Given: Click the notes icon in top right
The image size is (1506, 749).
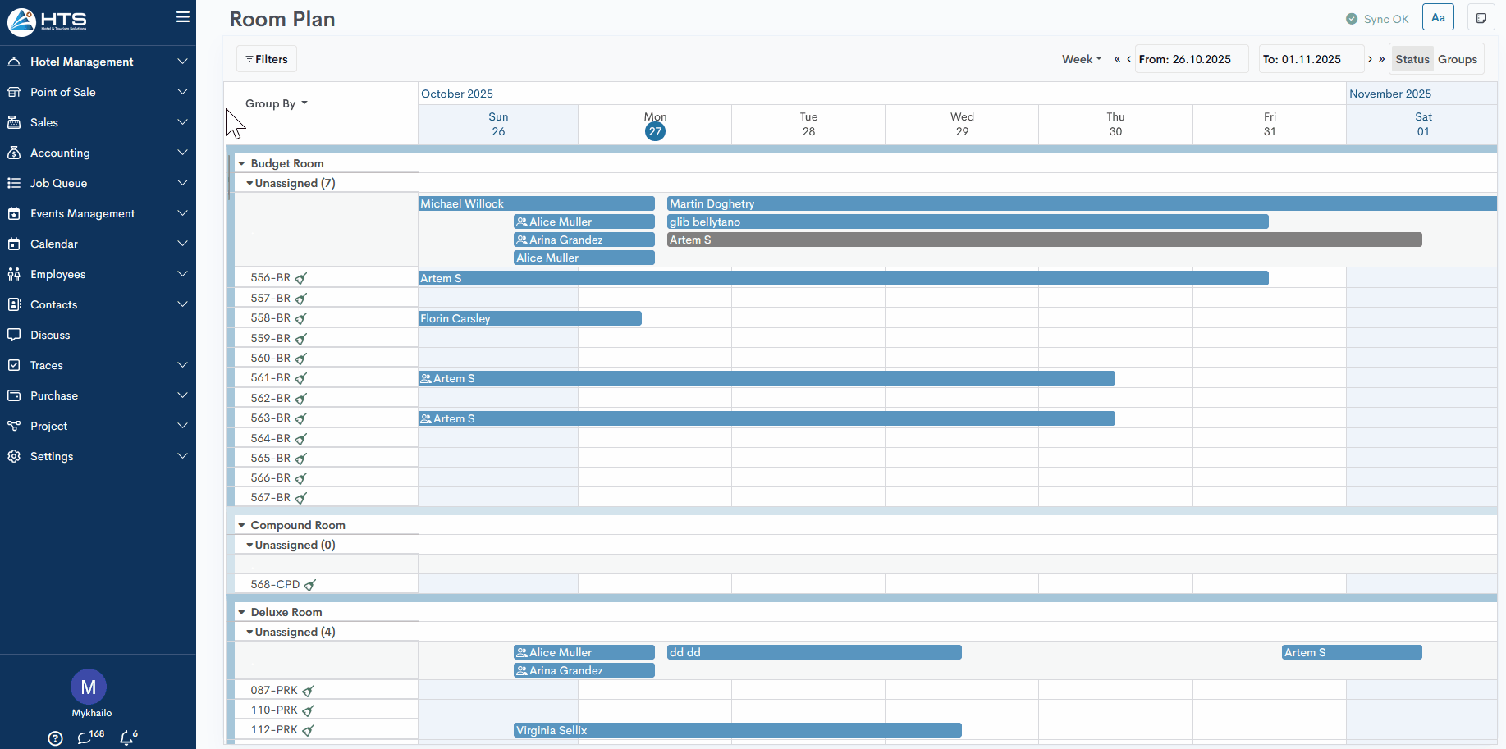Looking at the screenshot, I should (1481, 18).
